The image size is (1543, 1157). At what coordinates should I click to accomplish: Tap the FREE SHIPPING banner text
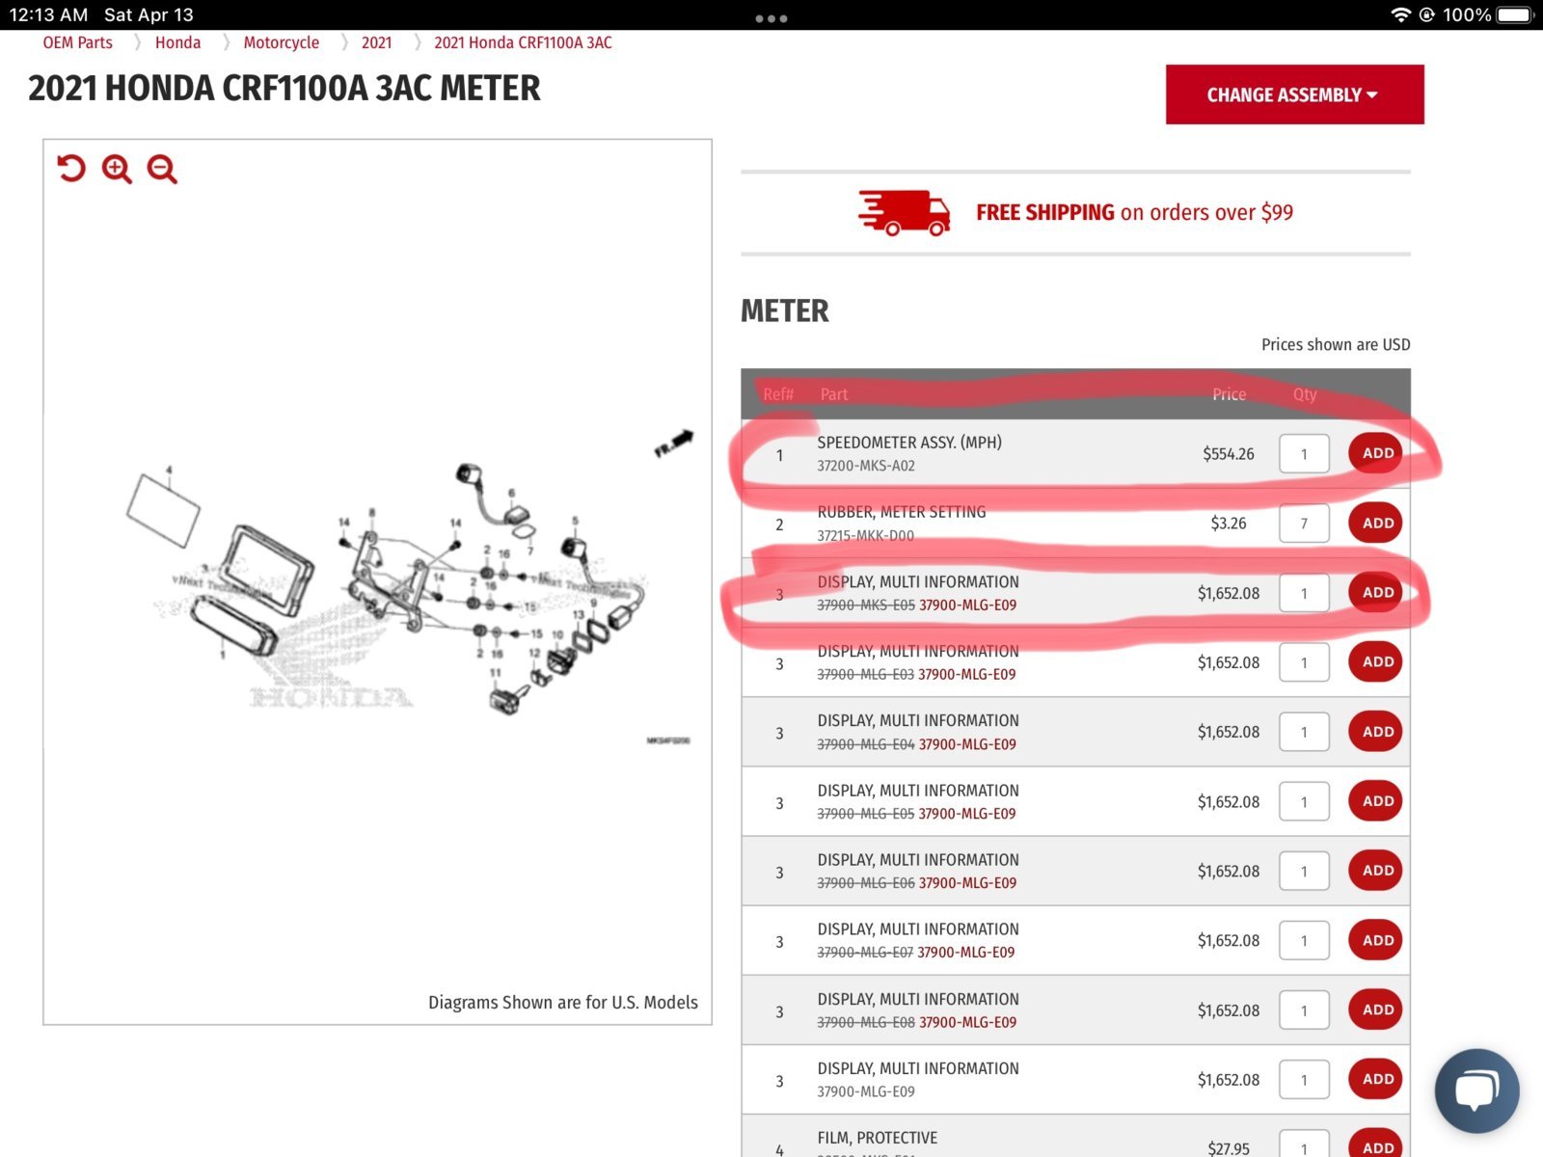point(1134,212)
